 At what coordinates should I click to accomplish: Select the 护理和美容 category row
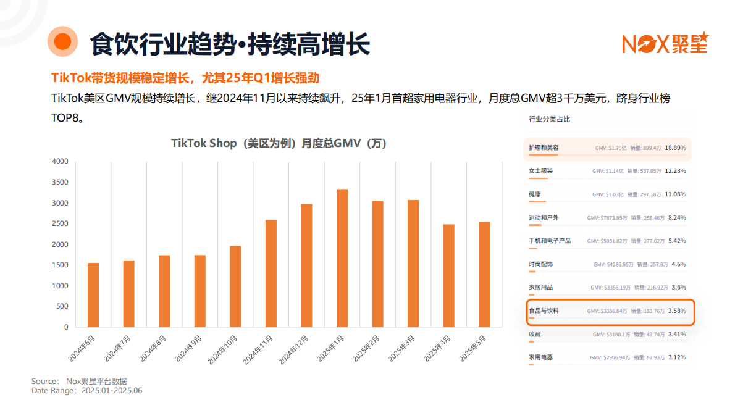[607, 148]
